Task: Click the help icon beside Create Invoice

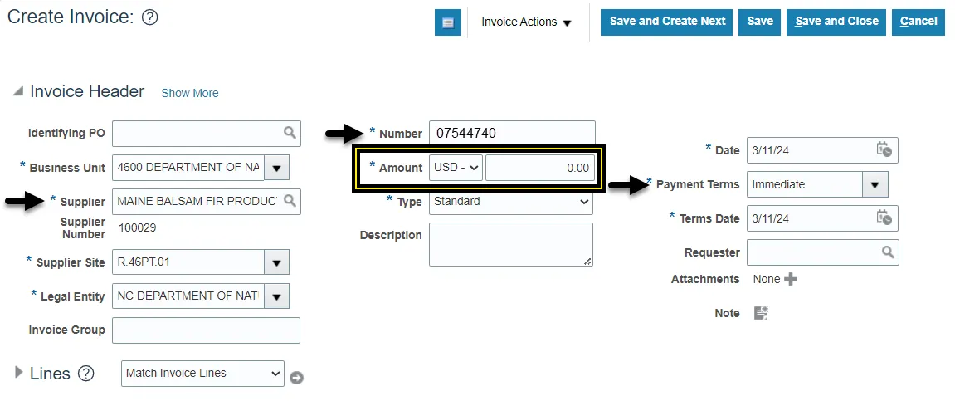Action: click(x=150, y=17)
